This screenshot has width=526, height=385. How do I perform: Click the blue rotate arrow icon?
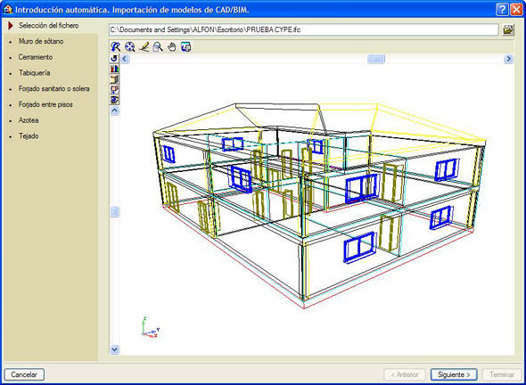[114, 58]
